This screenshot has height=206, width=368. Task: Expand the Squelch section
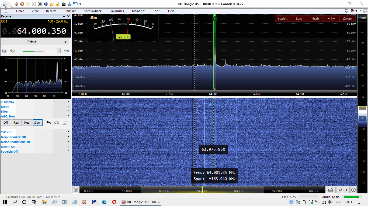tap(68, 152)
